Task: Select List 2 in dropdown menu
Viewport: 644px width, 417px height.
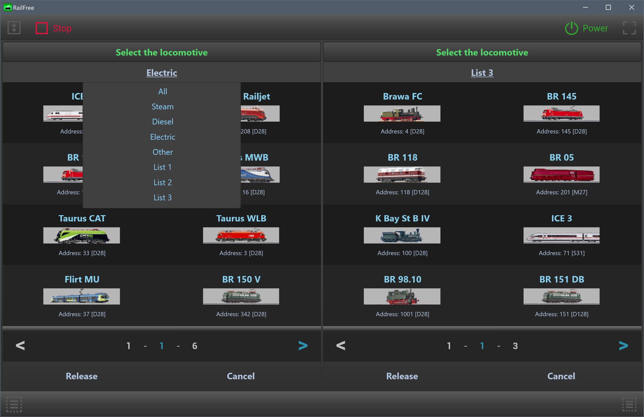Action: 162,182
